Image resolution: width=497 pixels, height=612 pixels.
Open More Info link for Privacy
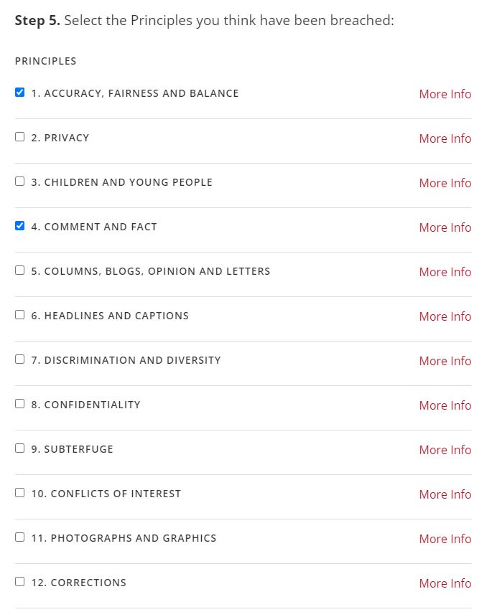pos(445,138)
